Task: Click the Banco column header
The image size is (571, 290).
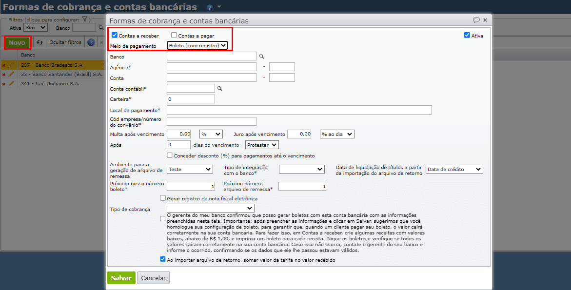Action: pos(28,55)
